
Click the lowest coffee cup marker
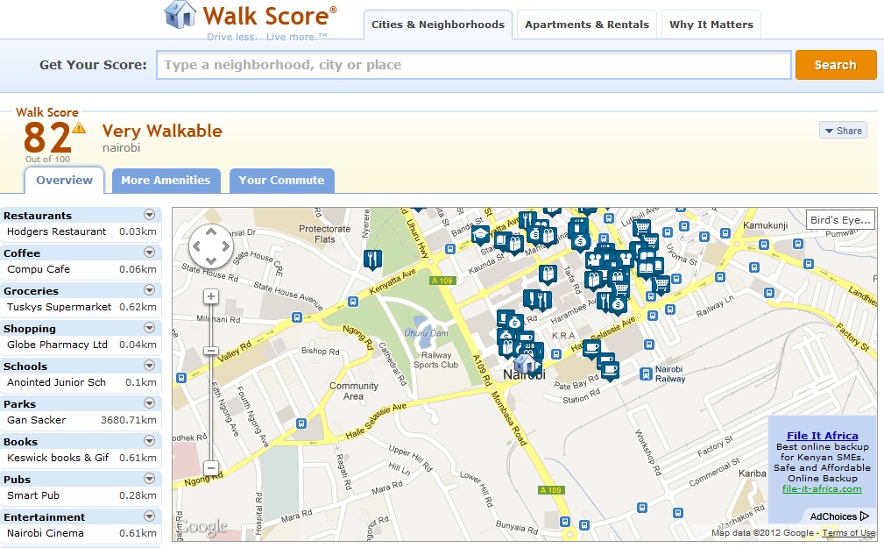610,371
